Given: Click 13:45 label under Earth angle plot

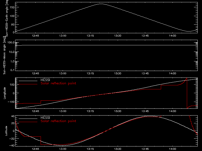Looking at the screenshot, I should [x=145, y=36].
